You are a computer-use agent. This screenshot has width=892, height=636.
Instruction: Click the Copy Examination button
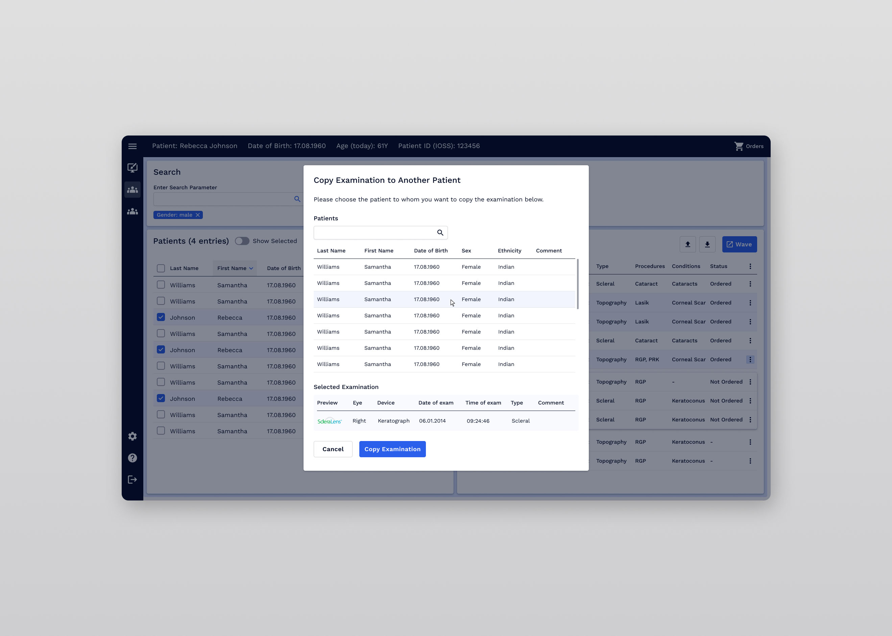pos(392,449)
